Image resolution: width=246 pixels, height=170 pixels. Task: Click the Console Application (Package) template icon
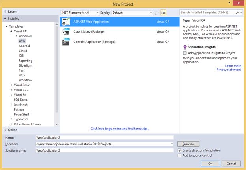coord(66,42)
